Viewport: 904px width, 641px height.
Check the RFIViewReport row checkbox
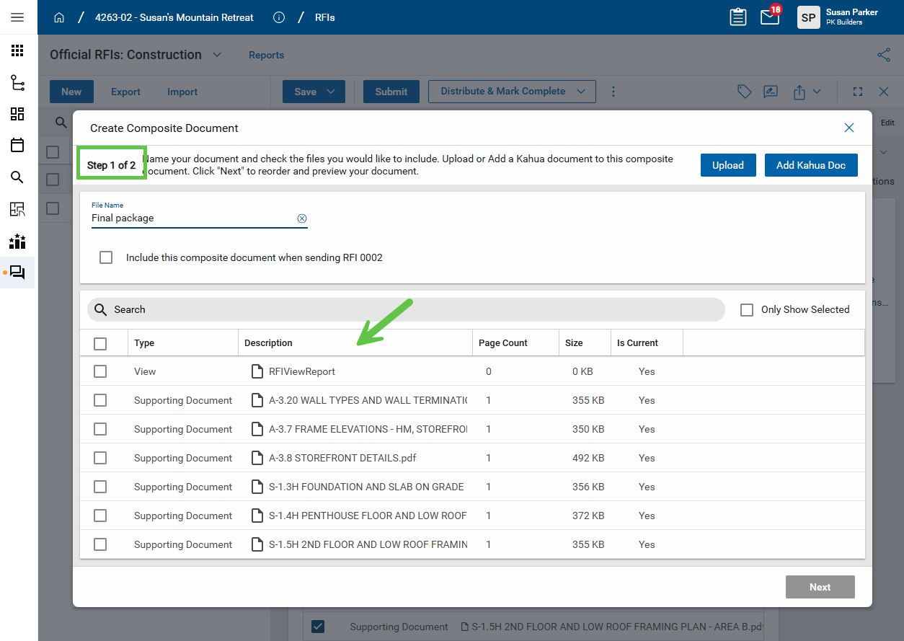point(100,371)
